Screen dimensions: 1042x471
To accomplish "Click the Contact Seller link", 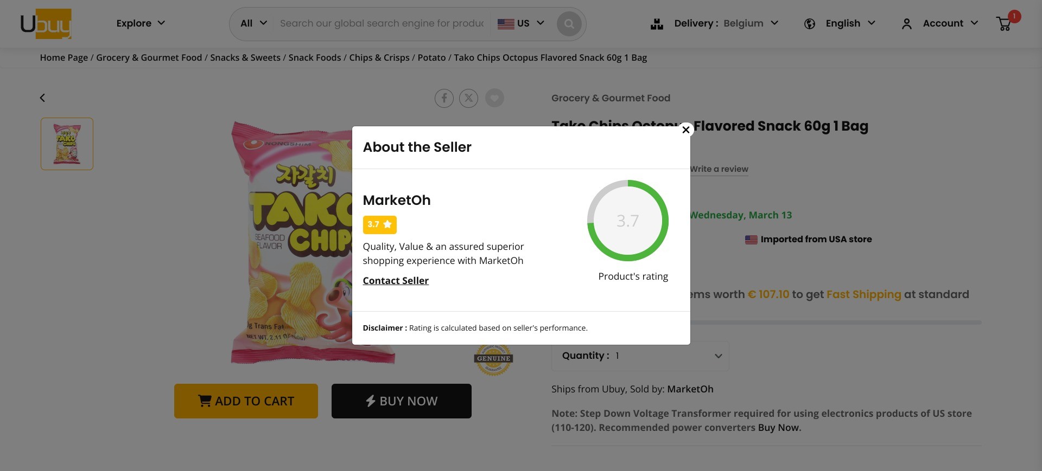I will tap(396, 281).
